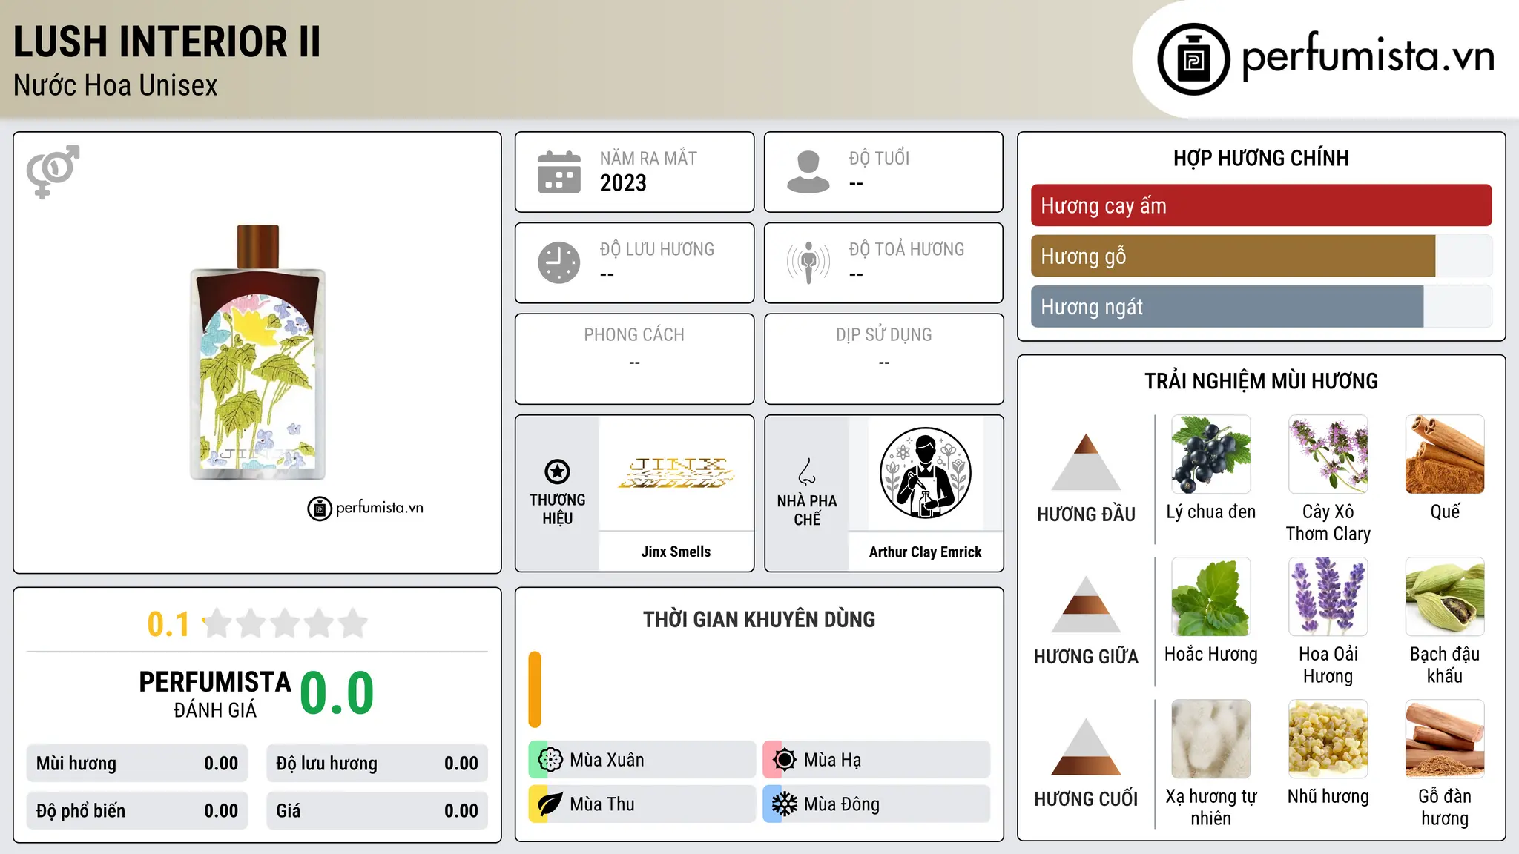1519x854 pixels.
Task: Click the ĐỘ TUỔI label
Action: point(879,158)
